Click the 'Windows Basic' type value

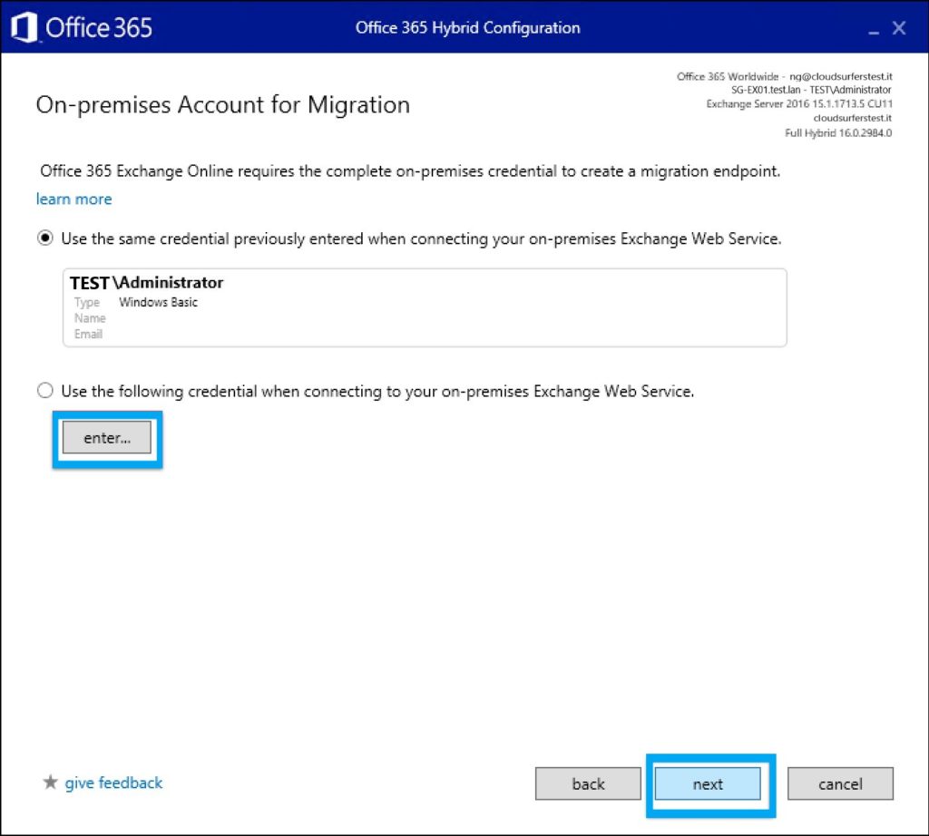click(x=158, y=302)
